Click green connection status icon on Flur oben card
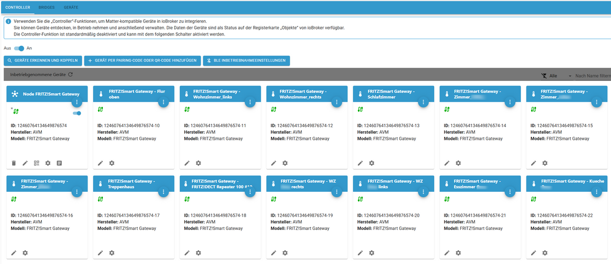The image size is (611, 264). point(100,109)
